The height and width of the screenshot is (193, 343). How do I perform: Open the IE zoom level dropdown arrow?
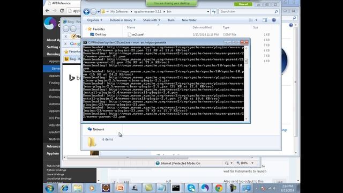(x=252, y=163)
